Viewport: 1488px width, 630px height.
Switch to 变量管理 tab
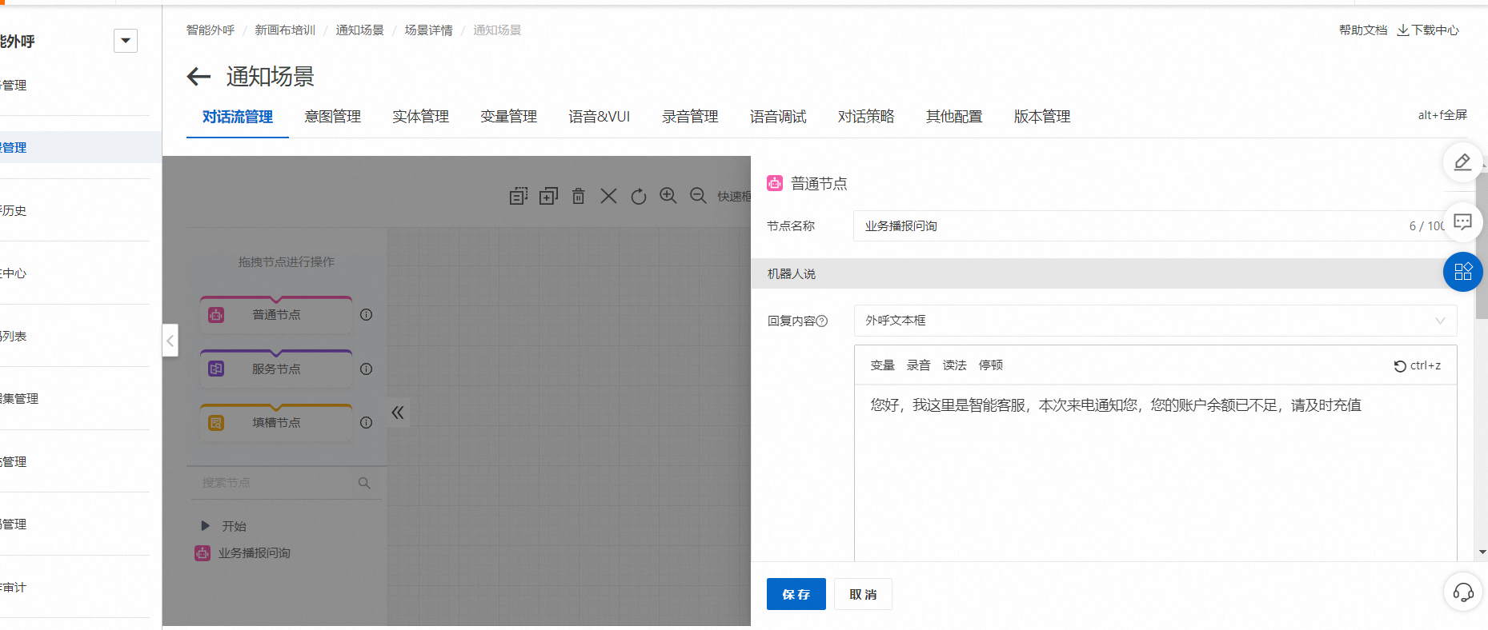coord(509,117)
